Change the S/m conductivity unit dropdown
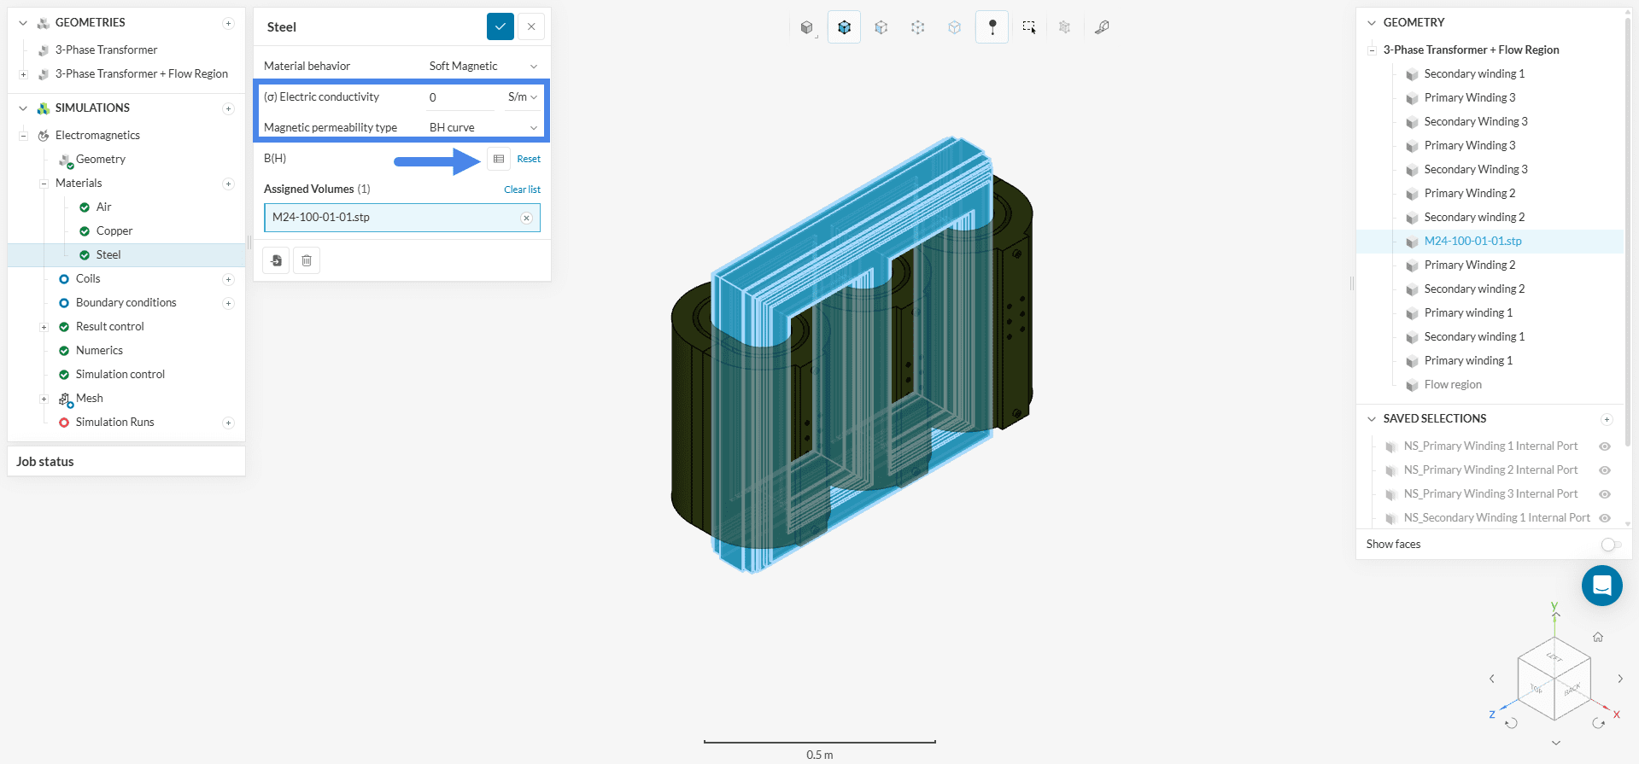 (x=522, y=97)
